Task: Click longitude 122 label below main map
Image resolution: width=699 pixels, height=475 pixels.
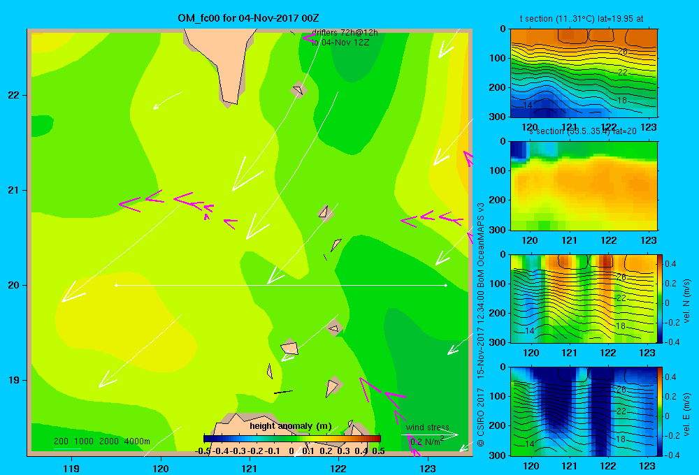Action: [x=338, y=468]
